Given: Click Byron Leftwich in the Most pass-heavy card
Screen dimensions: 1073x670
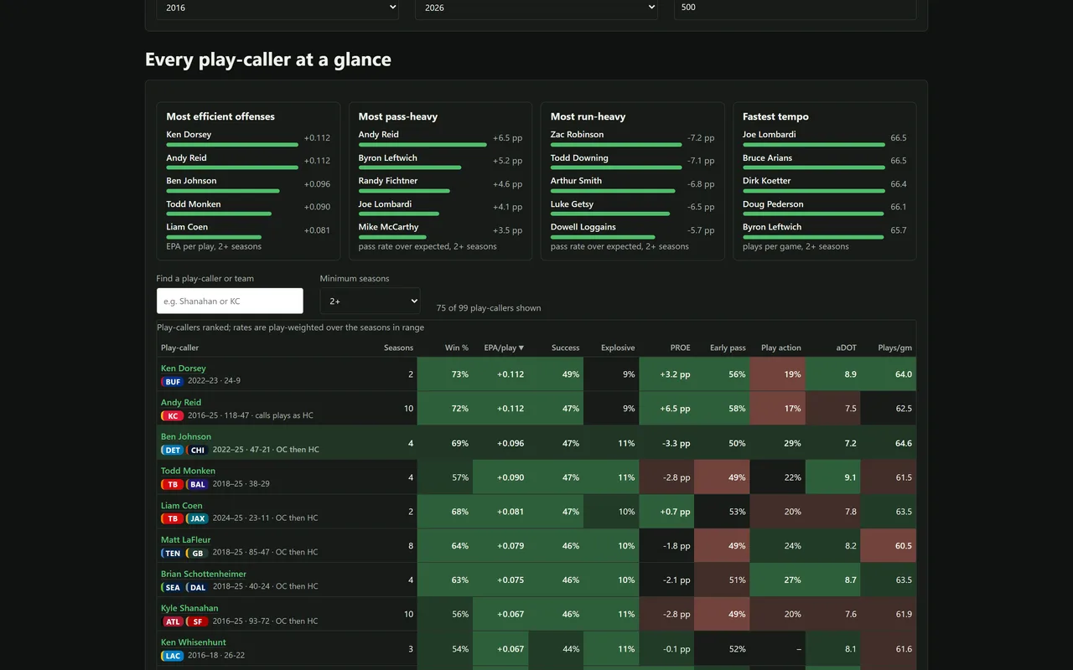Looking at the screenshot, I should coord(388,157).
